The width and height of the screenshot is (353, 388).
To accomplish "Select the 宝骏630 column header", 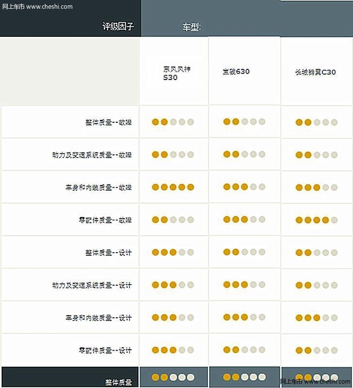I will pyautogui.click(x=236, y=71).
